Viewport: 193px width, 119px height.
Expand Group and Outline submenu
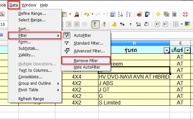35,83
